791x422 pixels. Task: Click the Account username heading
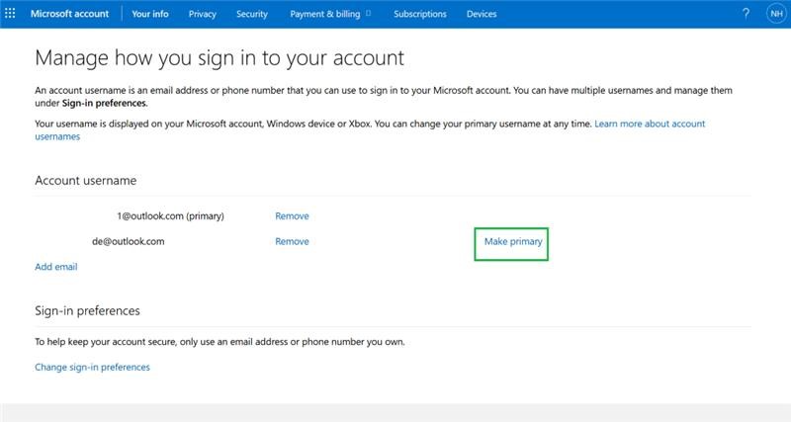click(x=86, y=181)
